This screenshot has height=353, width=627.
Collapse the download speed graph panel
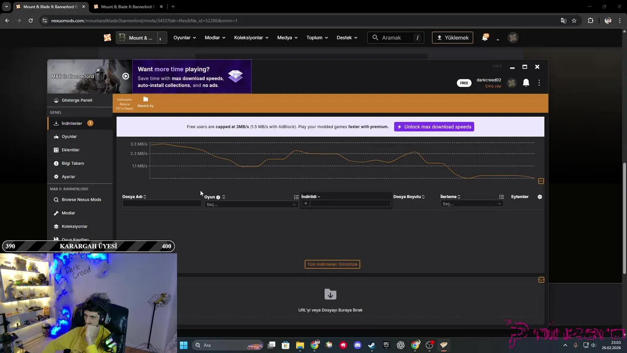click(541, 181)
